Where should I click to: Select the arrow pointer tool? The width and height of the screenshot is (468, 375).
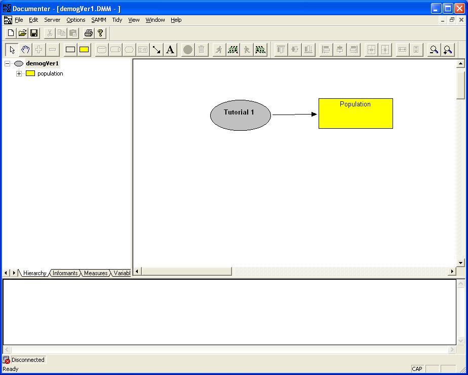[x=12, y=50]
